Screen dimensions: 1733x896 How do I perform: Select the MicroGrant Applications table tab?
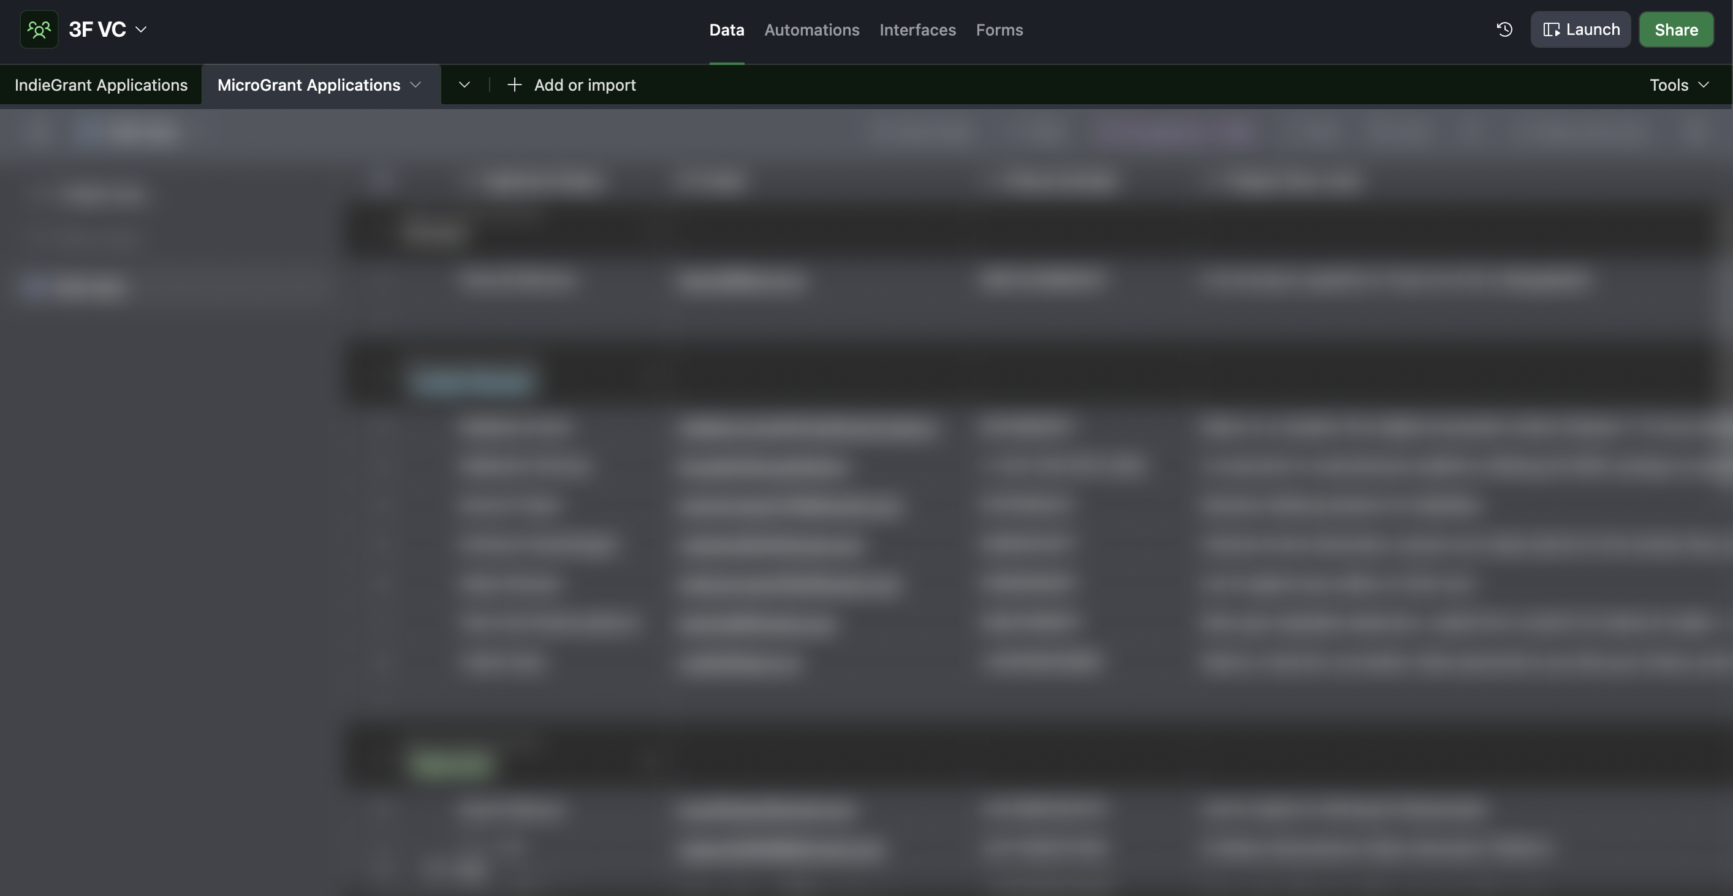pyautogui.click(x=308, y=85)
